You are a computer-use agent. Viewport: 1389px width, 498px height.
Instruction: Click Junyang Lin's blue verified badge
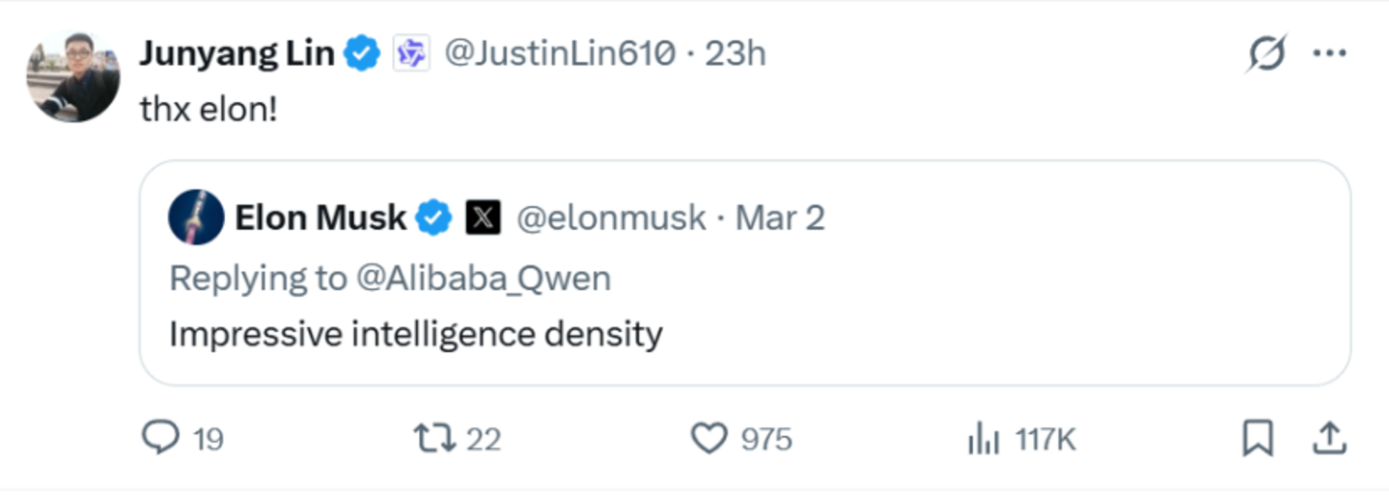click(x=363, y=54)
